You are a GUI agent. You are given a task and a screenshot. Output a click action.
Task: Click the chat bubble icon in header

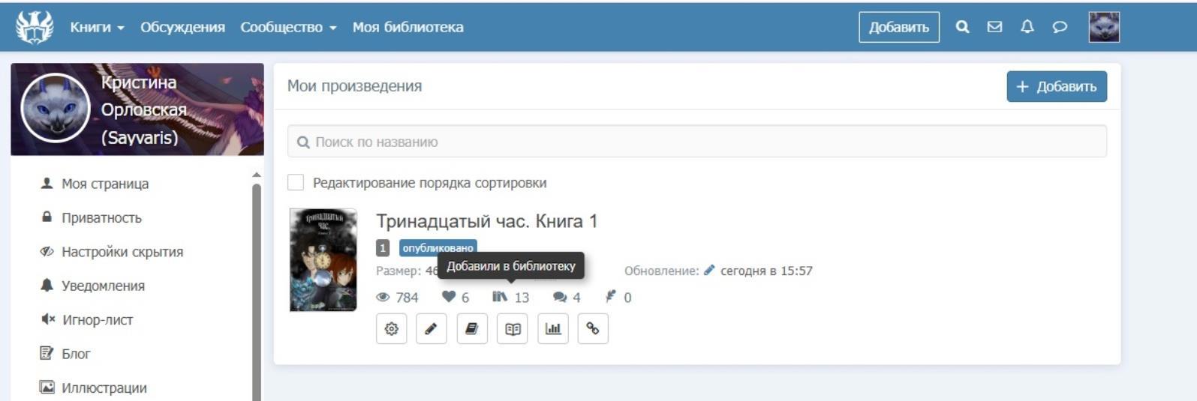tap(1060, 27)
